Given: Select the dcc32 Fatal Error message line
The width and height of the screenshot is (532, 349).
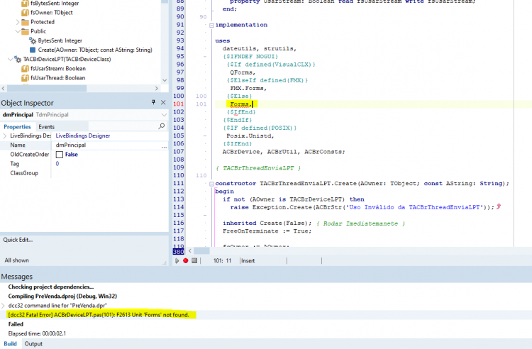Looking at the screenshot, I should pos(99,315).
